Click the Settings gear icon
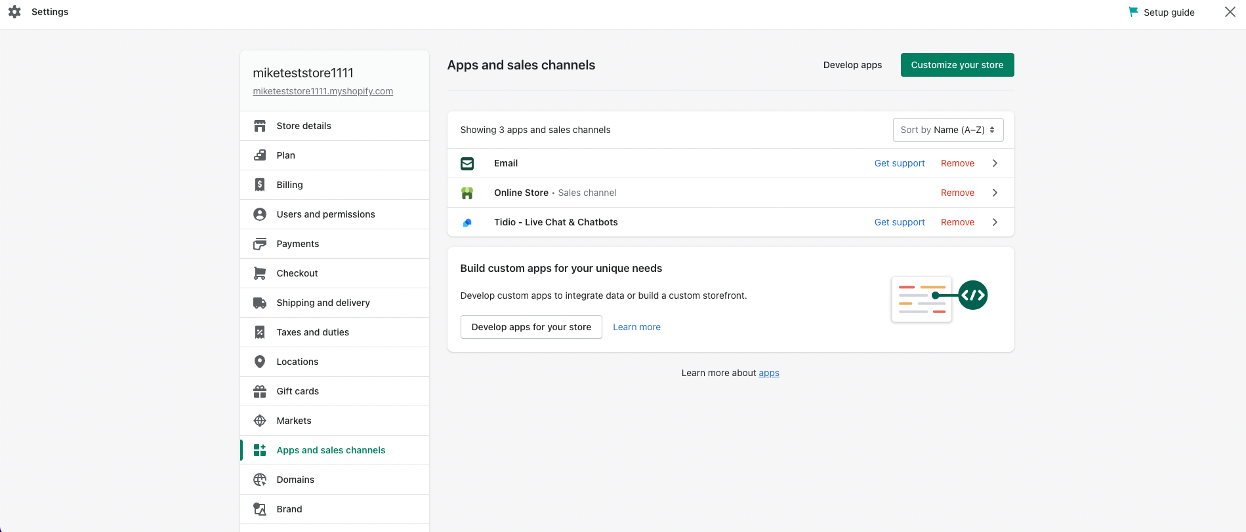 coord(14,12)
